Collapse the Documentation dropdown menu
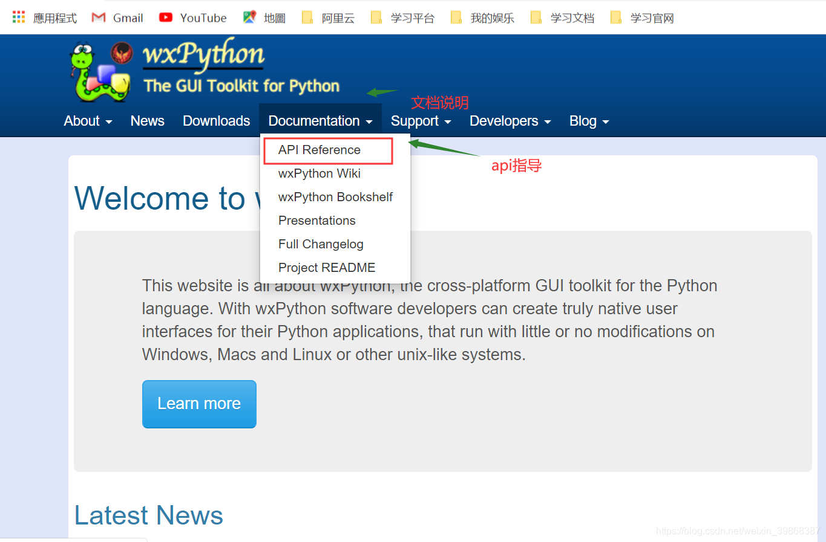This screenshot has width=826, height=542. pos(320,121)
